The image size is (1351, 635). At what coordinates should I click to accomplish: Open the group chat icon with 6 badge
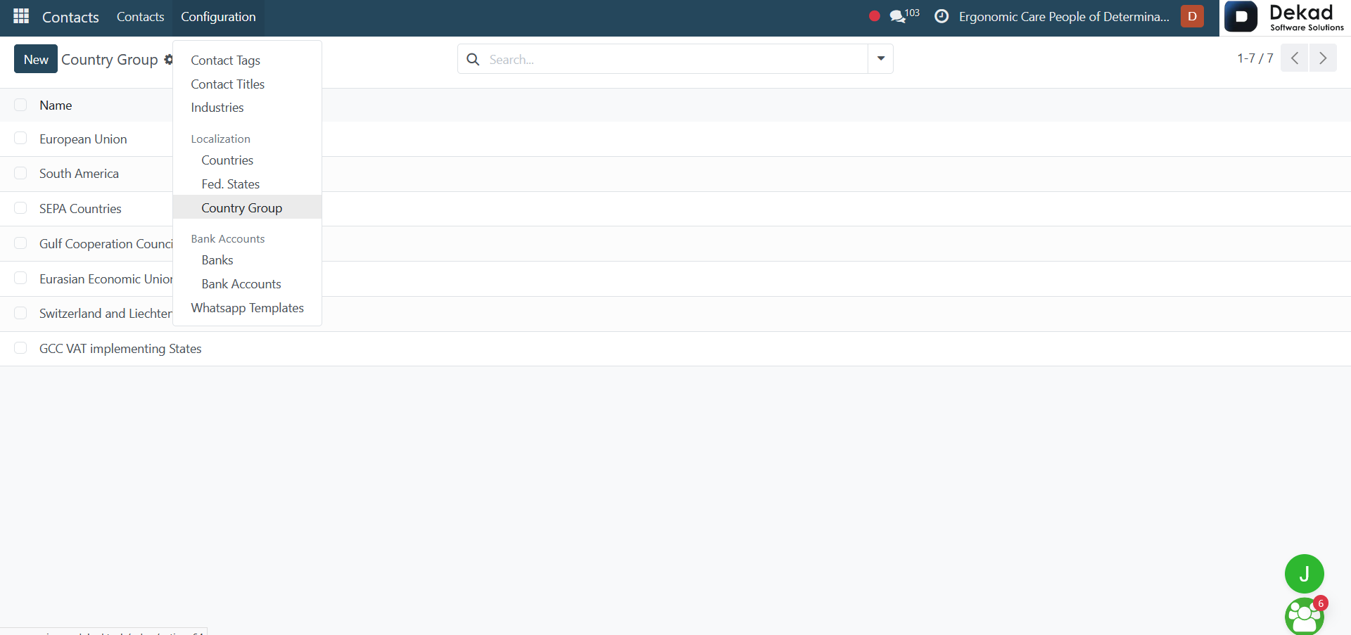[1305, 616]
